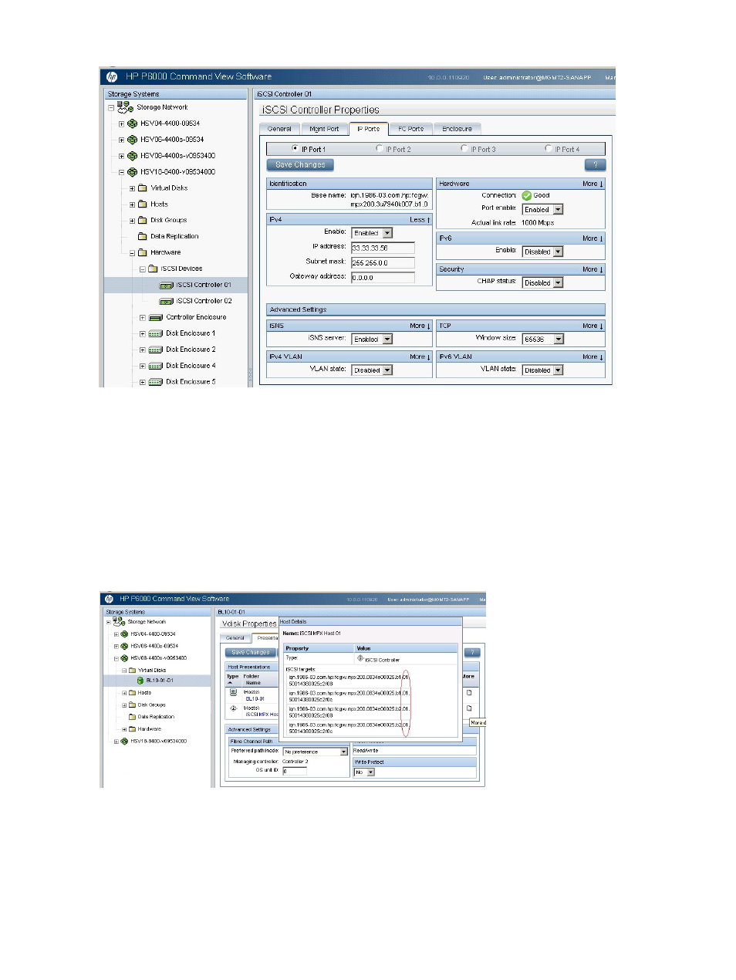The height and width of the screenshot is (980, 736).
Task: Open help with the ? button in Vdisk Properties
Action: point(472,653)
